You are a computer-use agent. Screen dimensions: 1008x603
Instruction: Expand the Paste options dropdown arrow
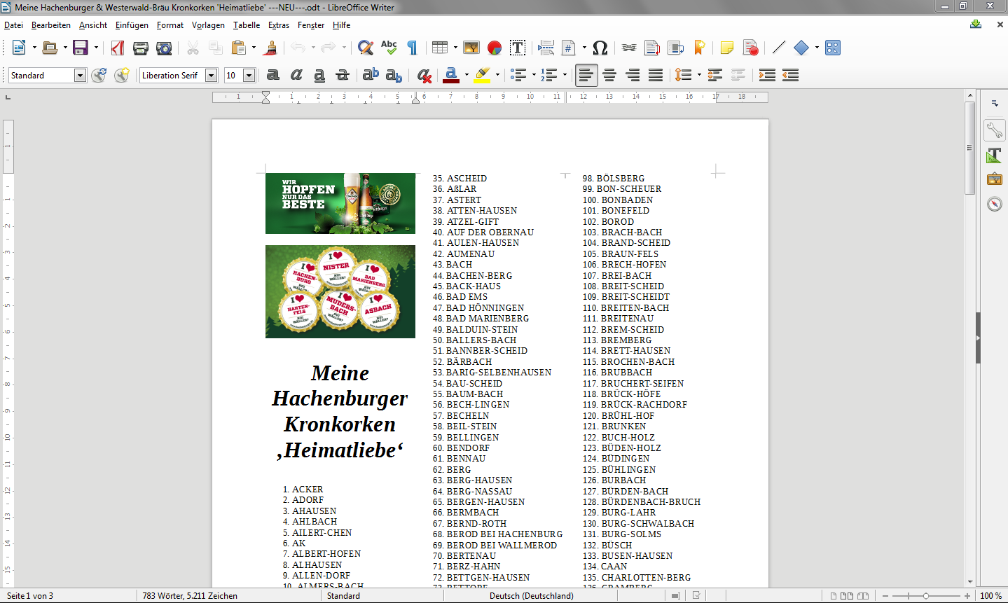(x=254, y=48)
